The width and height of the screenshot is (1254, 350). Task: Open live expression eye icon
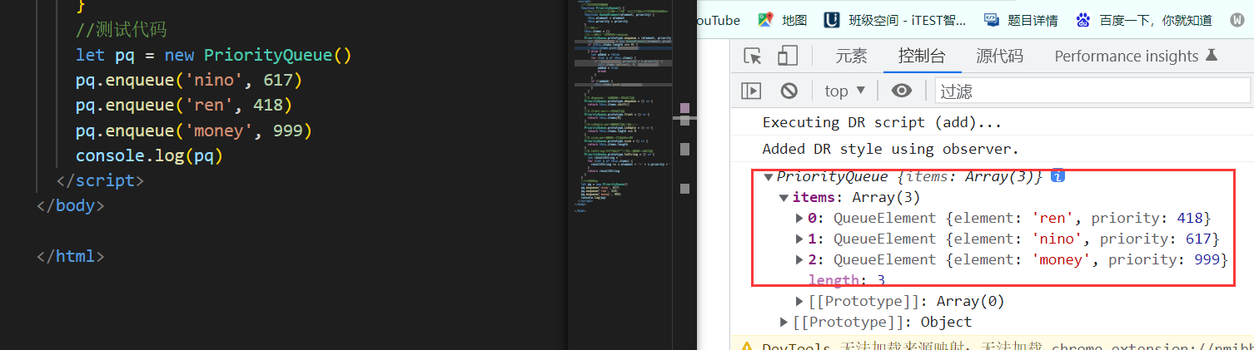(901, 91)
